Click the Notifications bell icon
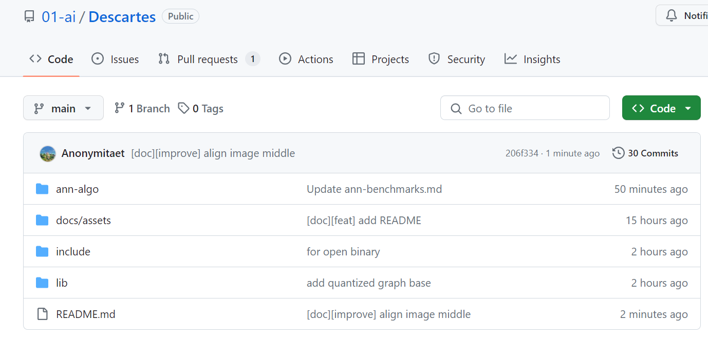The width and height of the screenshot is (708, 339). click(x=672, y=16)
